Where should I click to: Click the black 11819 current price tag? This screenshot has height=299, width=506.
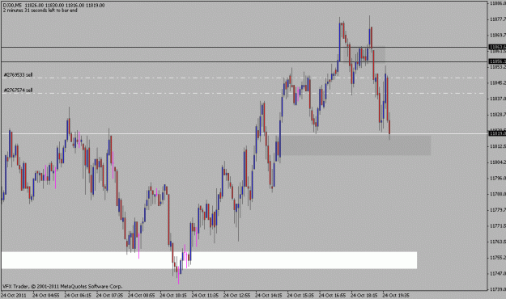pyautogui.click(x=497, y=133)
